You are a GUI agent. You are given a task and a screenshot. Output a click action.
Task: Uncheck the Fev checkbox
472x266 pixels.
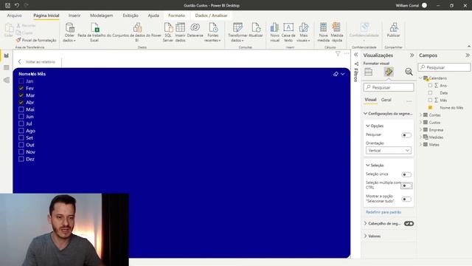point(21,88)
